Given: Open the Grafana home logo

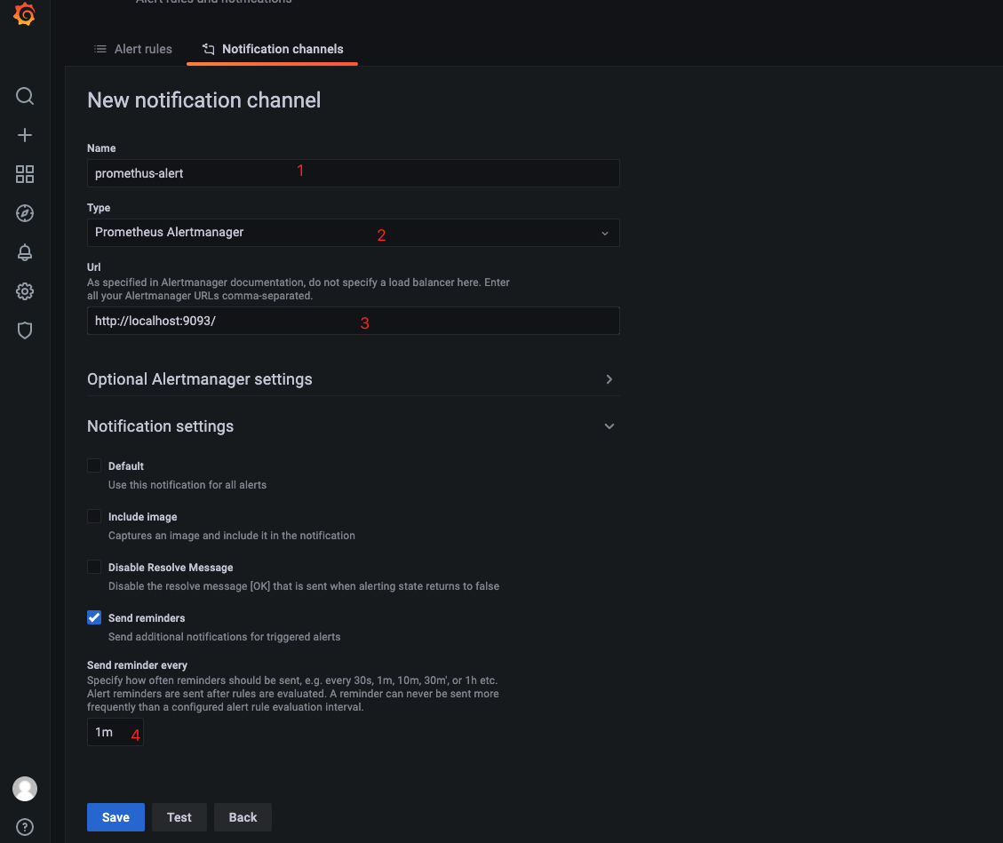Looking at the screenshot, I should pyautogui.click(x=24, y=14).
